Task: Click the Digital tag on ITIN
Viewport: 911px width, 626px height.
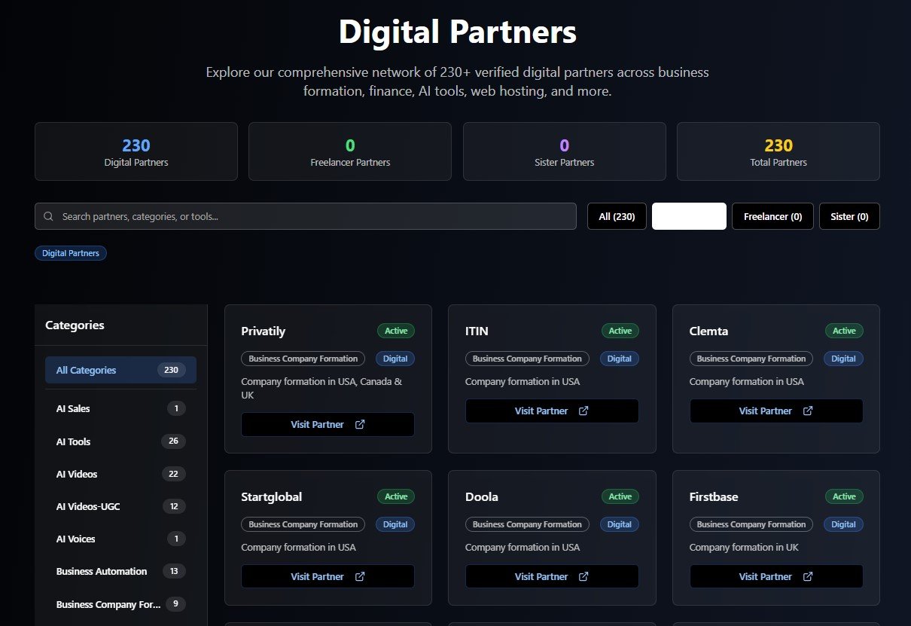Action: click(x=620, y=359)
